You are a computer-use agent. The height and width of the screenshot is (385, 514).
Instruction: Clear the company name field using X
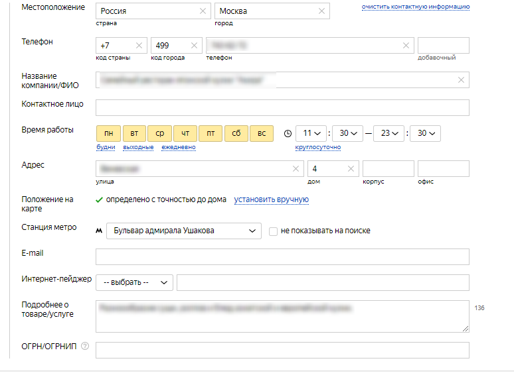(x=461, y=80)
